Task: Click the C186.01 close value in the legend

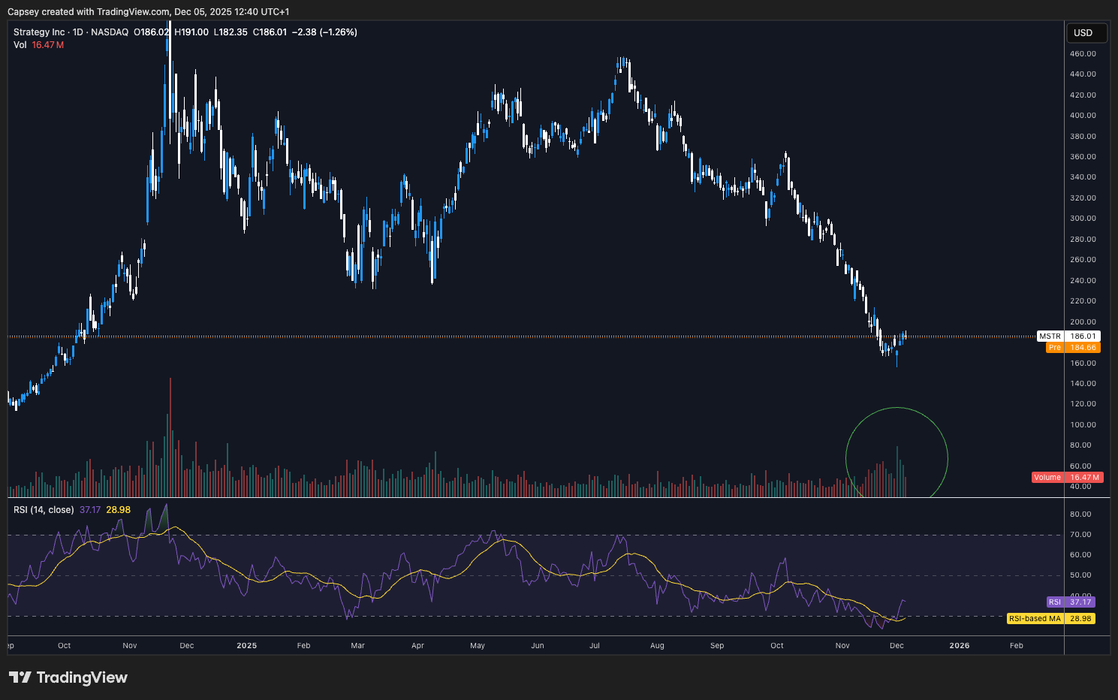Action: coord(270,32)
